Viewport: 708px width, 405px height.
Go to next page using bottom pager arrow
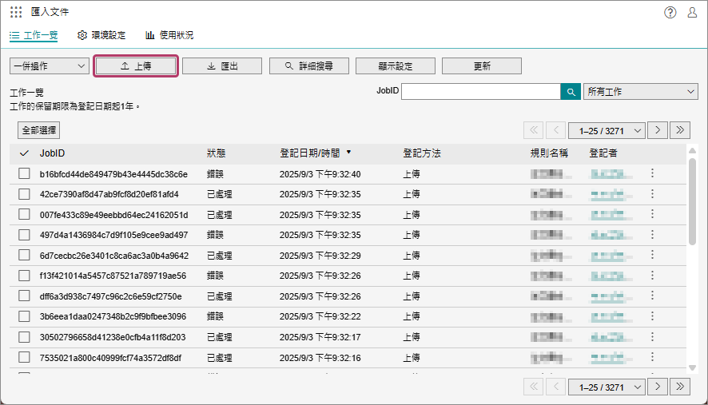click(658, 387)
